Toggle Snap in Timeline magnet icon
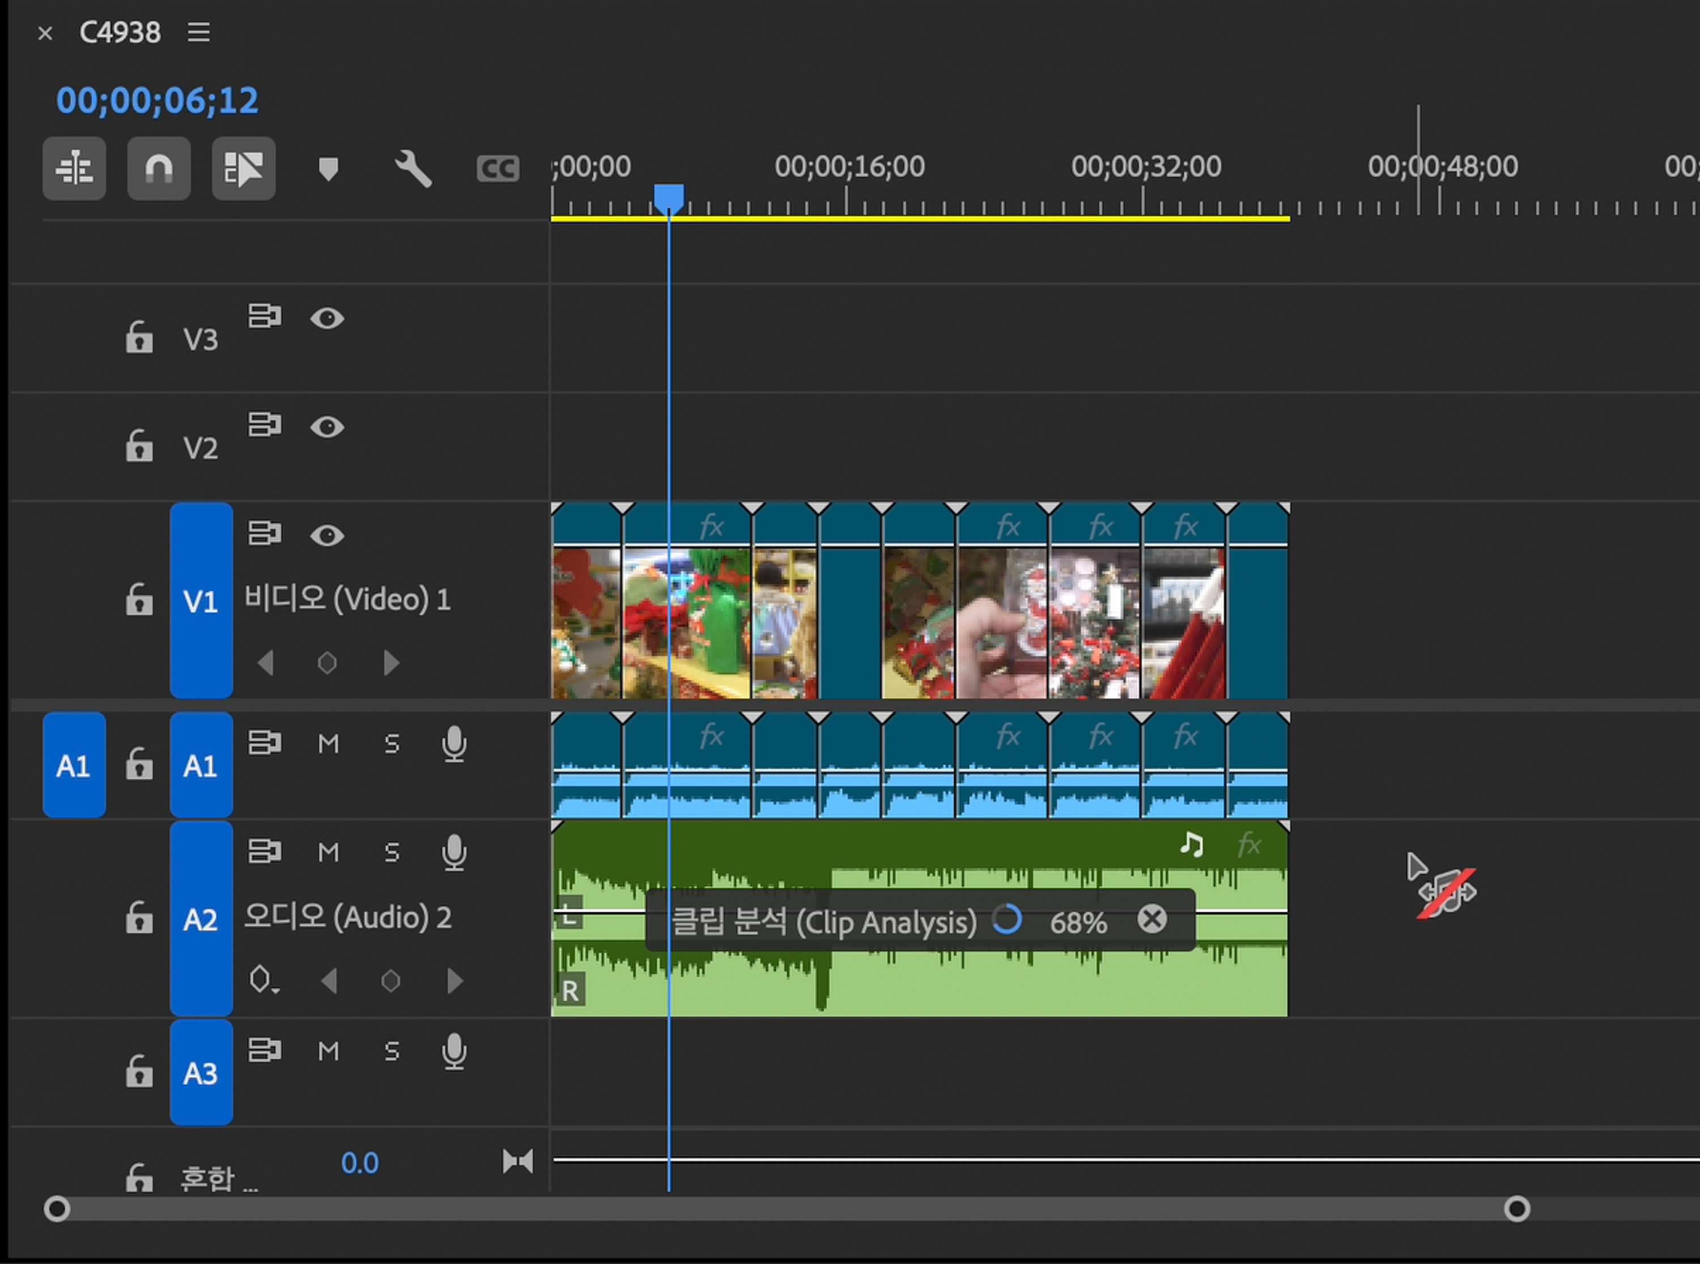Viewport: 1700px width, 1264px height. 158,168
